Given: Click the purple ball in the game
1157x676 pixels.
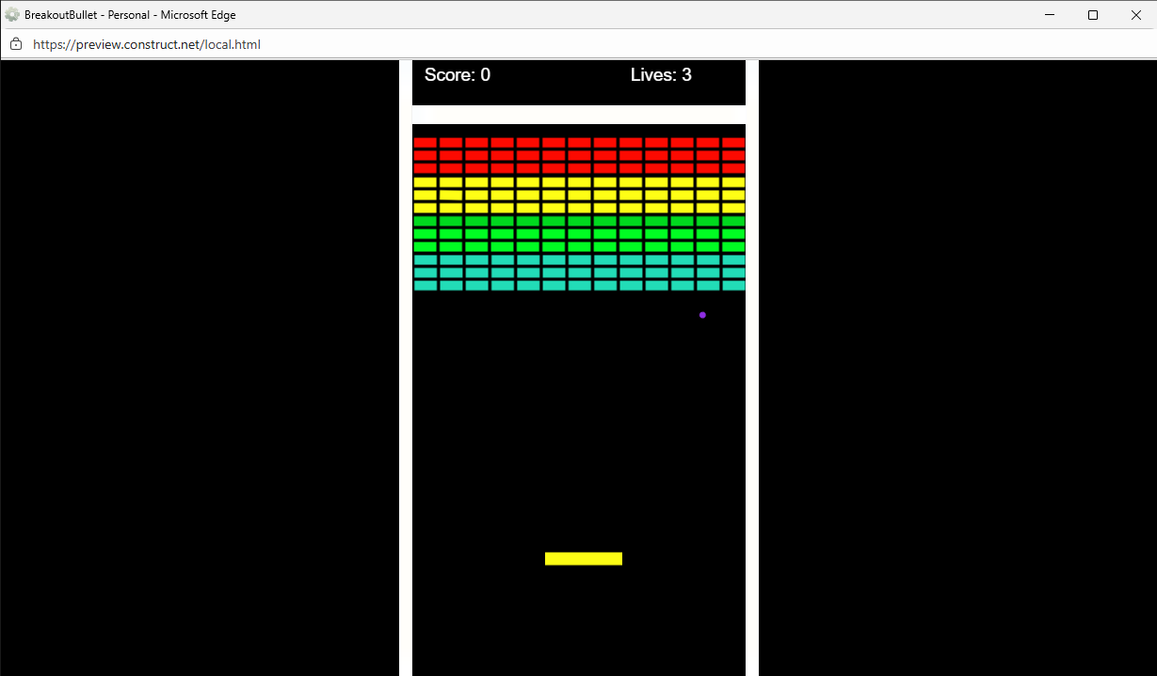Looking at the screenshot, I should (702, 315).
